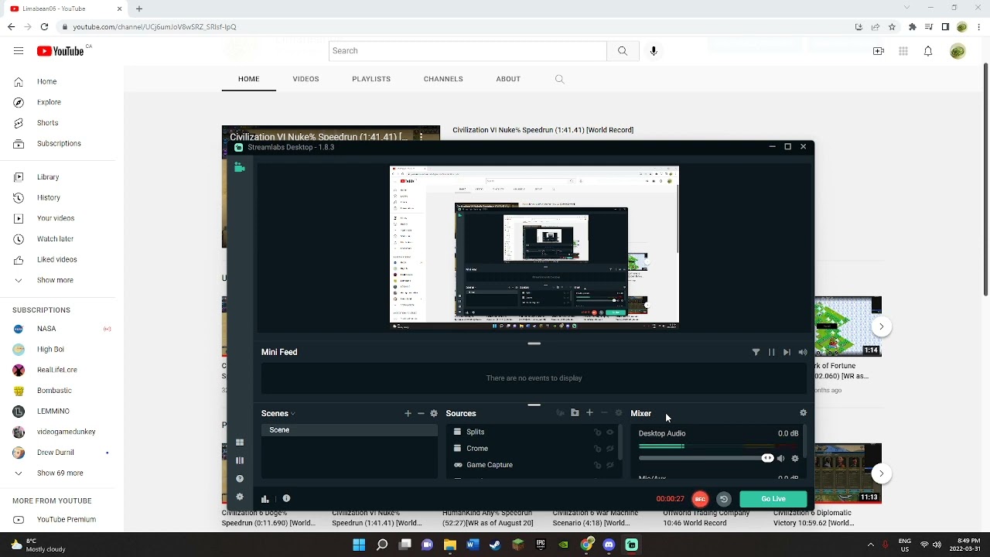The height and width of the screenshot is (557, 990).
Task: Stop recording with the REC button
Action: coord(700,499)
